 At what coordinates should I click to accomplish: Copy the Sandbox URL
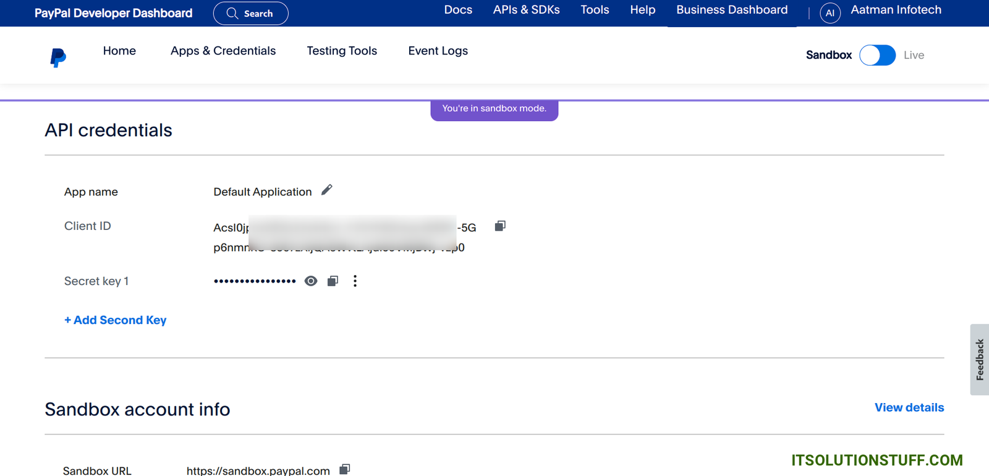pyautogui.click(x=345, y=469)
